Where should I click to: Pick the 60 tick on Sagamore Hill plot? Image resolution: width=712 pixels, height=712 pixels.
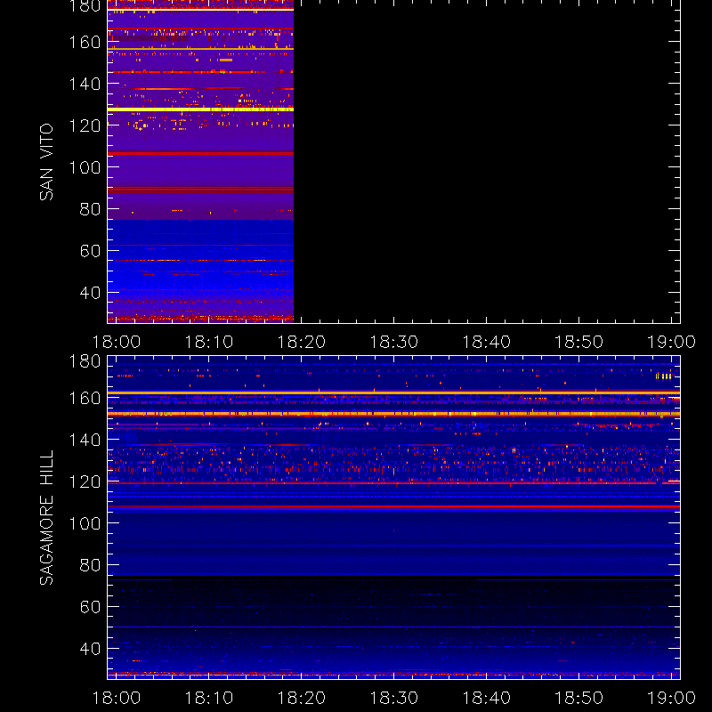(90, 607)
